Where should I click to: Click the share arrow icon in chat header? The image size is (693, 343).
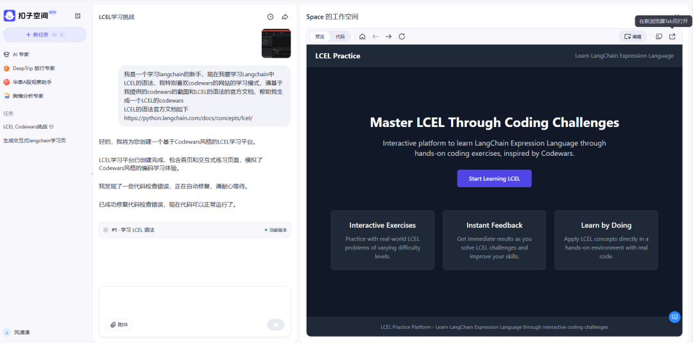[x=285, y=17]
